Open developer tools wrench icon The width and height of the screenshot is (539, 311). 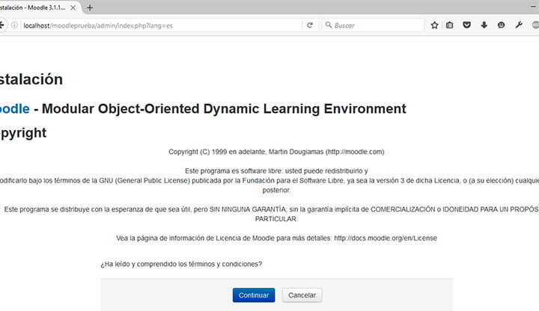[519, 25]
